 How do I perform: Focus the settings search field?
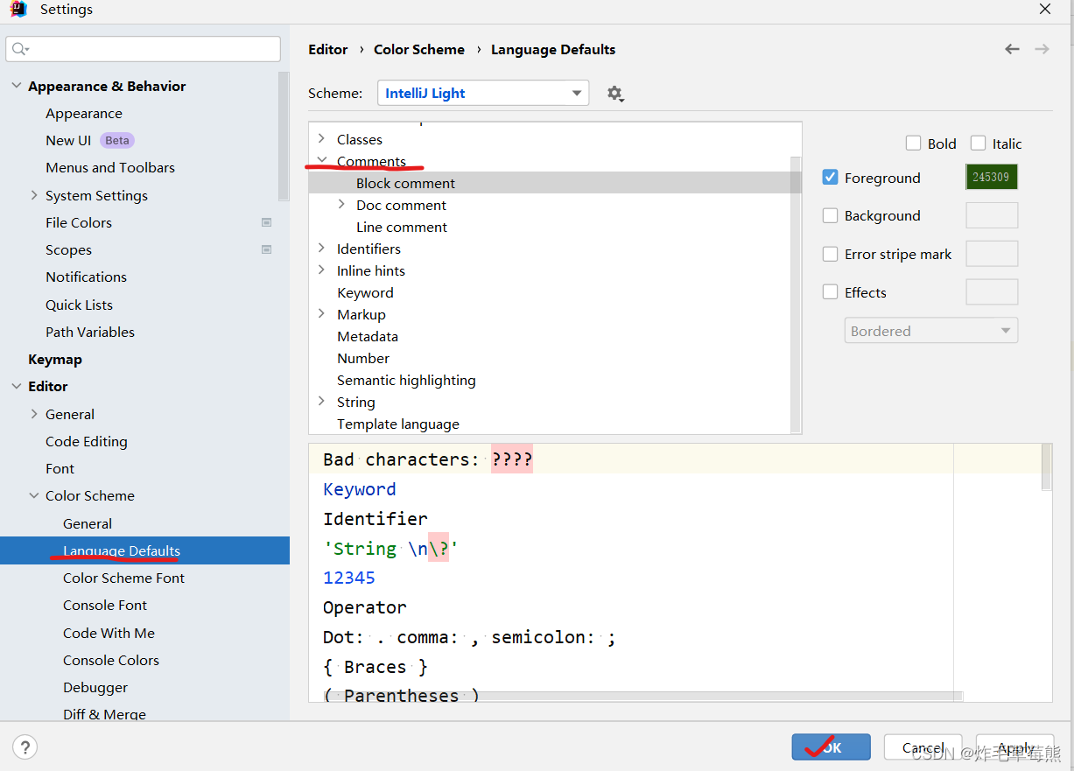pyautogui.click(x=144, y=49)
